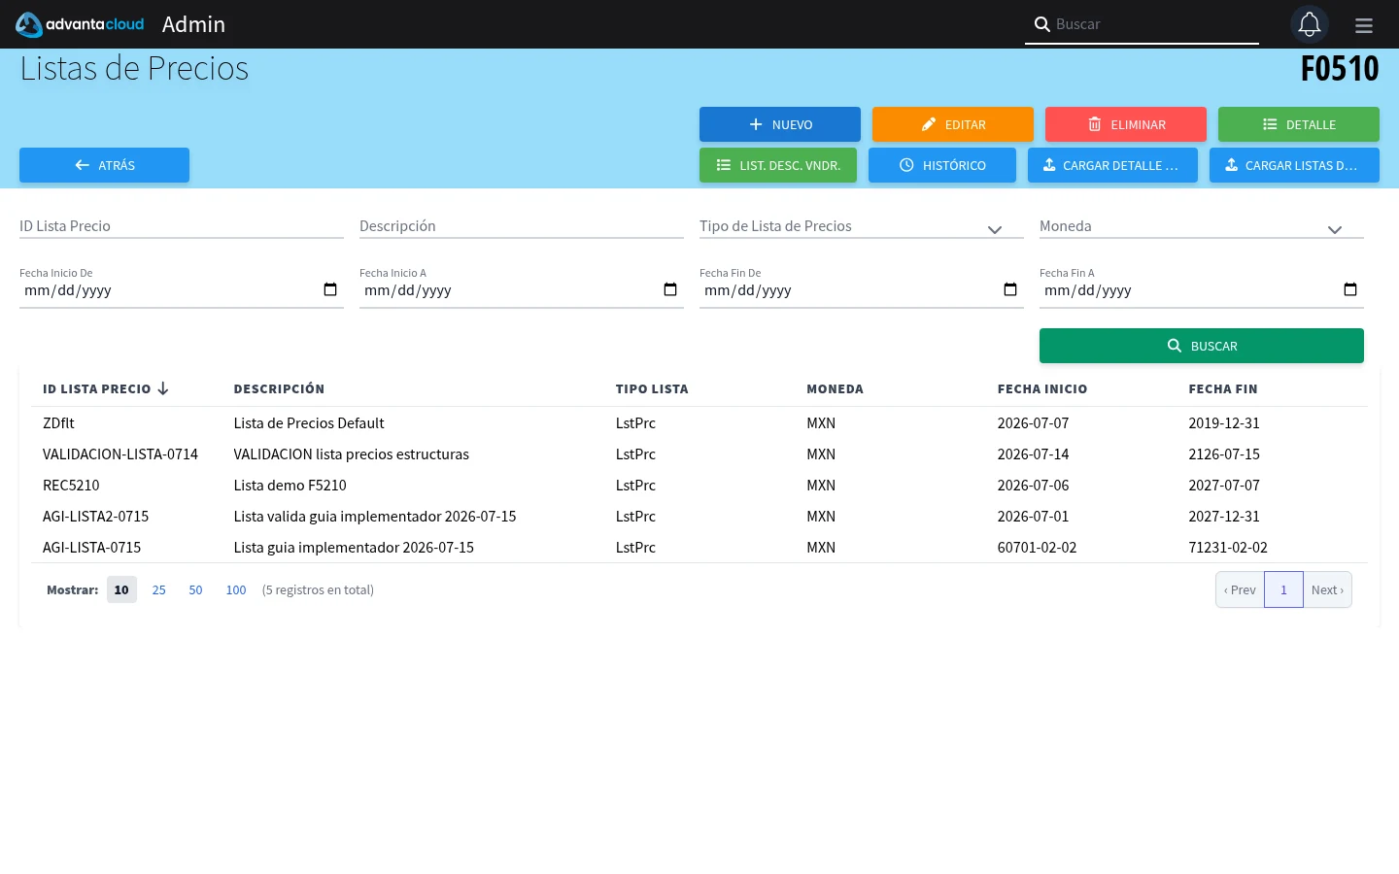This screenshot has width=1399, height=874.
Task: Click CARGAR DETALLE upload button
Action: click(1112, 165)
